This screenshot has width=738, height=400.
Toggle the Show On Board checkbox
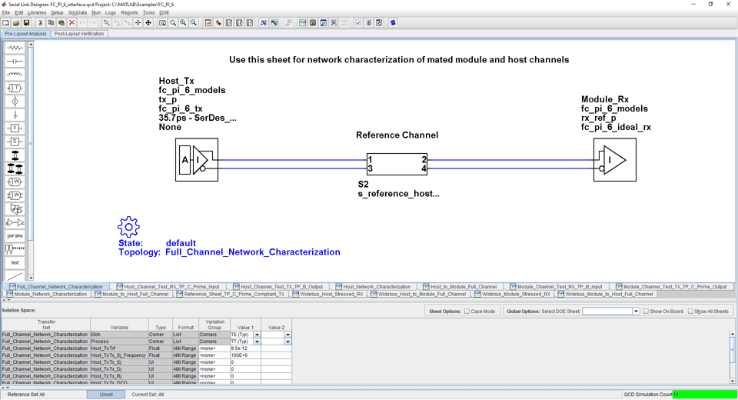[646, 312]
